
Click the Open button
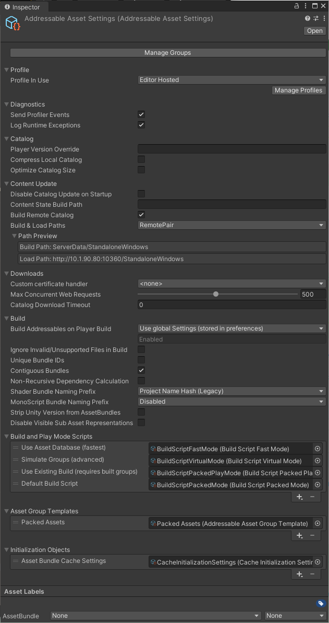pos(315,31)
